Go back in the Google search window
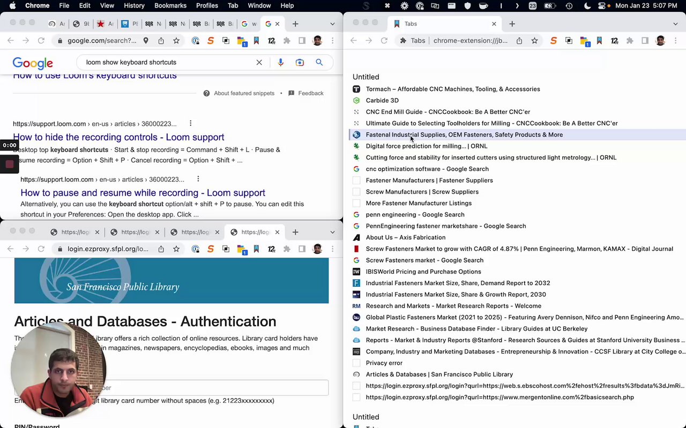Screen dimensions: 686x428 pyautogui.click(x=11, y=41)
